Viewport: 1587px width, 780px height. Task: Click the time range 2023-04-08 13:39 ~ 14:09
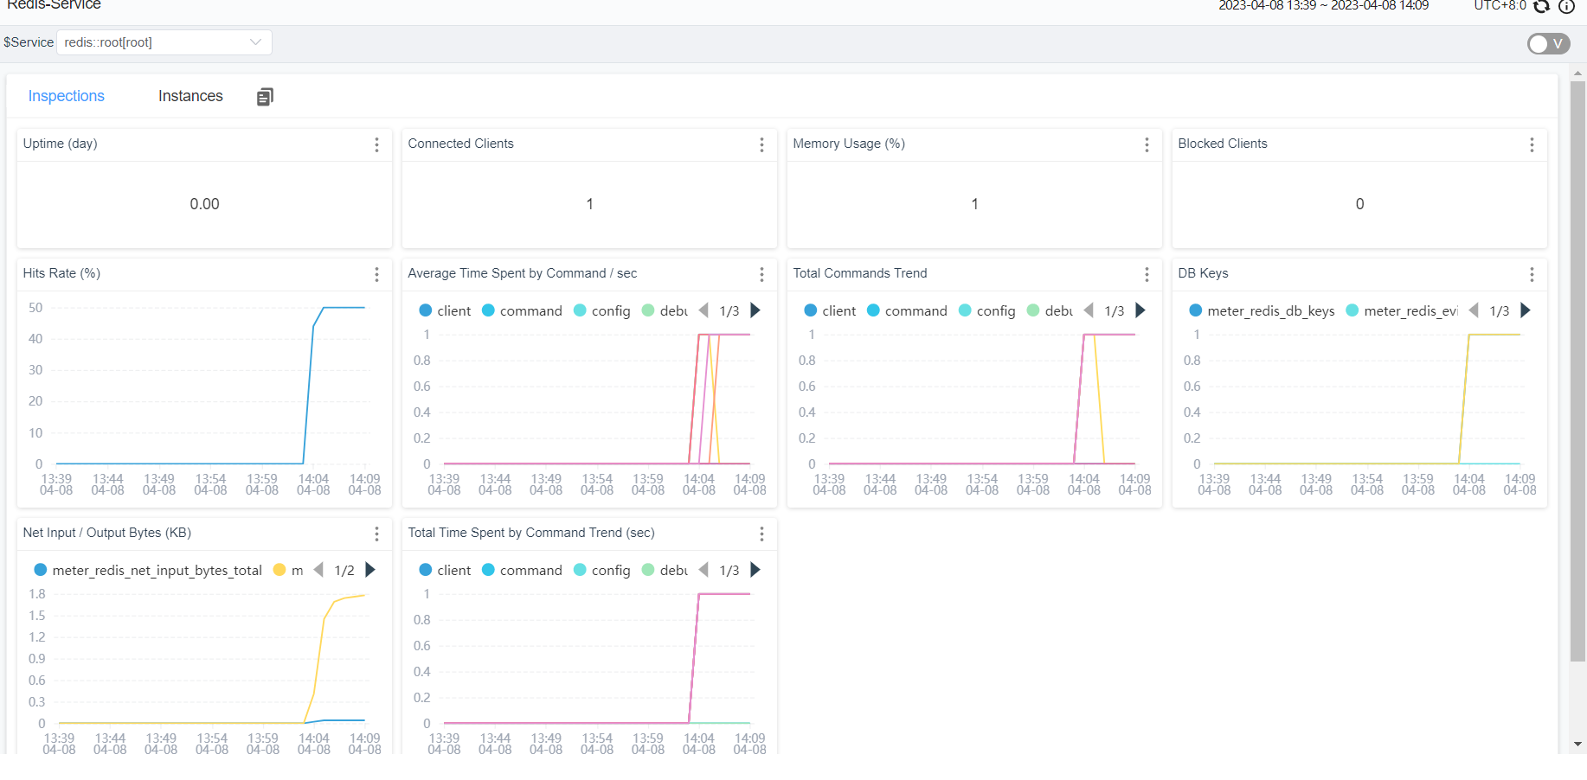[1323, 6]
